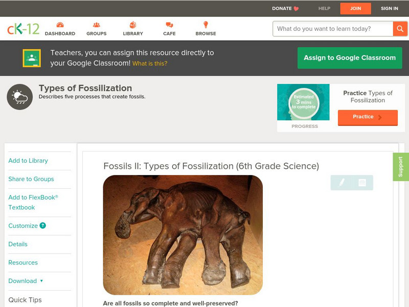Open the Browse lightbulb icon

tap(206, 25)
